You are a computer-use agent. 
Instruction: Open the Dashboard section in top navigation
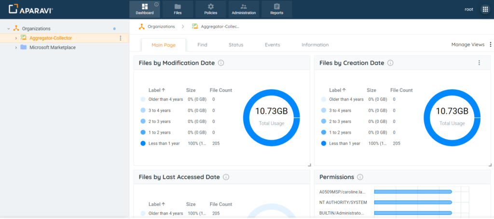click(x=145, y=9)
